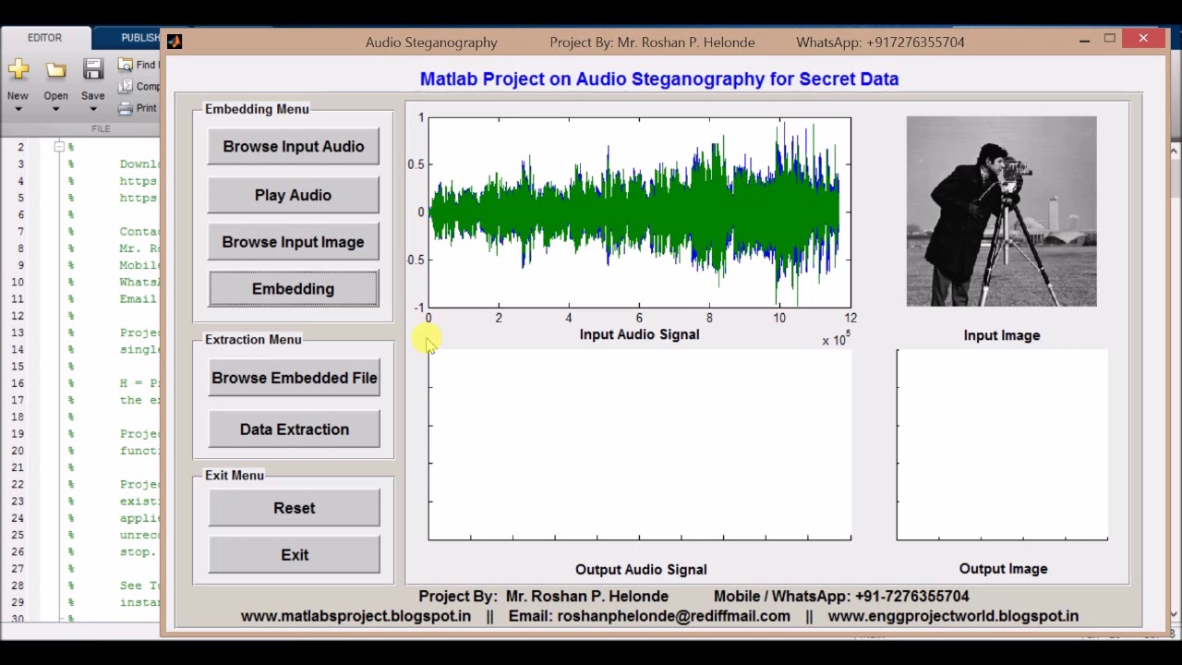Click the Browse Embedded File button
Viewport: 1182px width, 665px height.
[x=294, y=378]
